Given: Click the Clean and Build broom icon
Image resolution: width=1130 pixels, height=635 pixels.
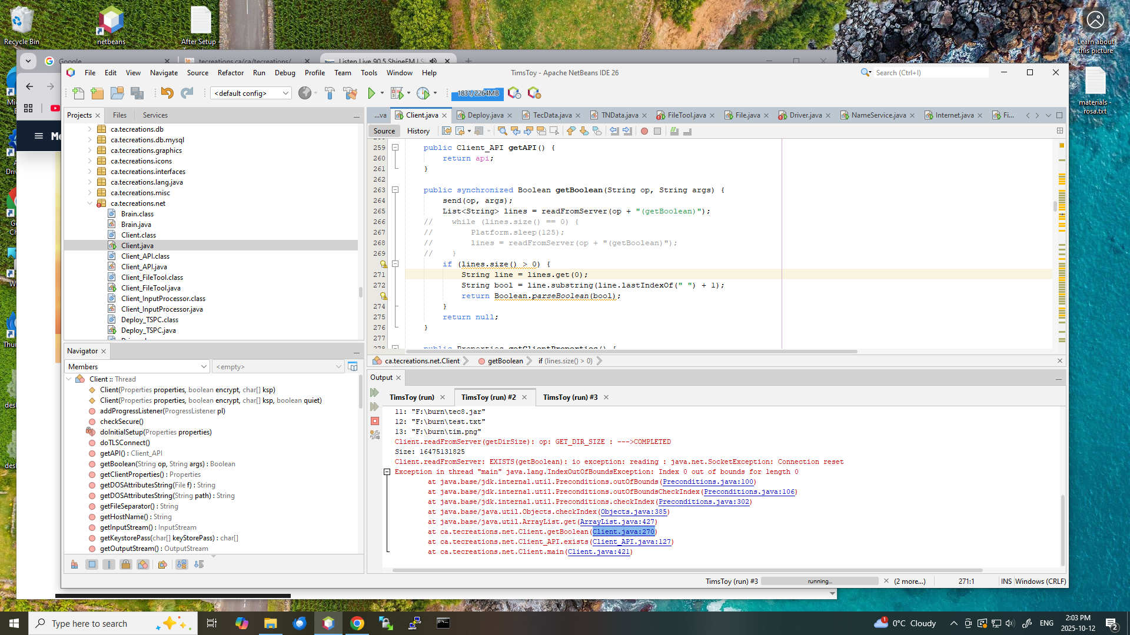Looking at the screenshot, I should [x=350, y=93].
